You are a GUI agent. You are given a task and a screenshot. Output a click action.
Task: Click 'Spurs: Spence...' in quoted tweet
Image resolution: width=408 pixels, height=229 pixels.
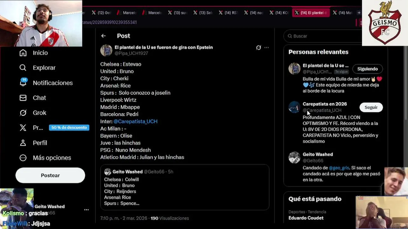(122, 203)
